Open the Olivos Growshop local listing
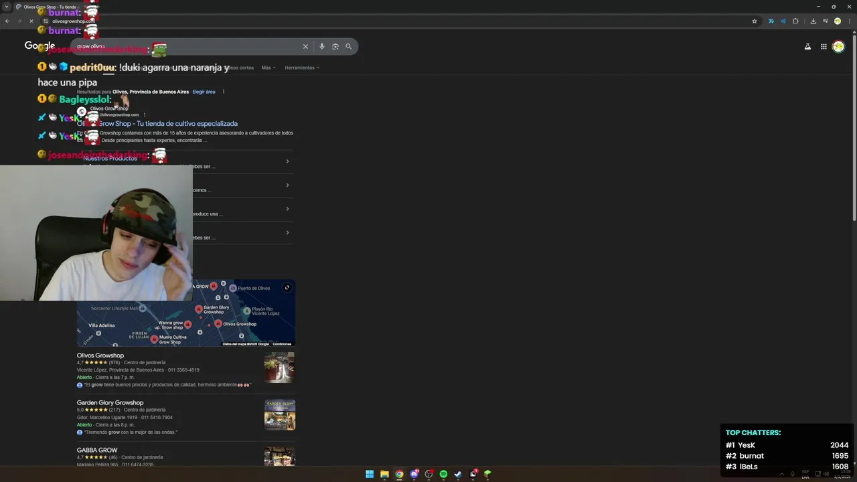Screen dimensions: 857x482 click(100, 355)
